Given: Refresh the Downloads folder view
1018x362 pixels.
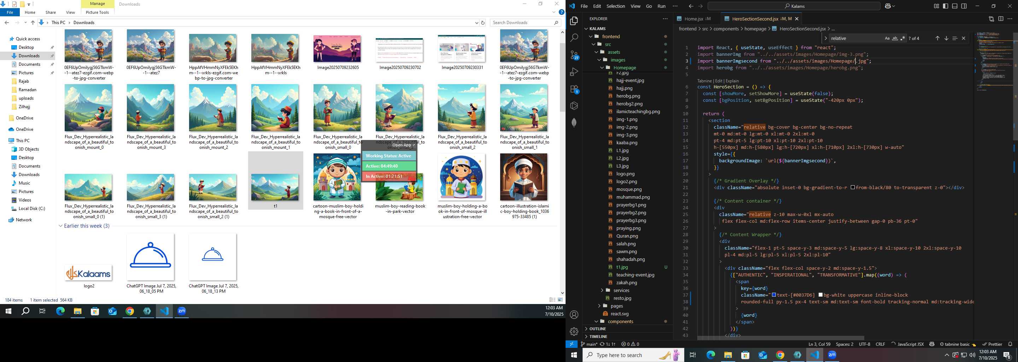Looking at the screenshot, I should 482,23.
